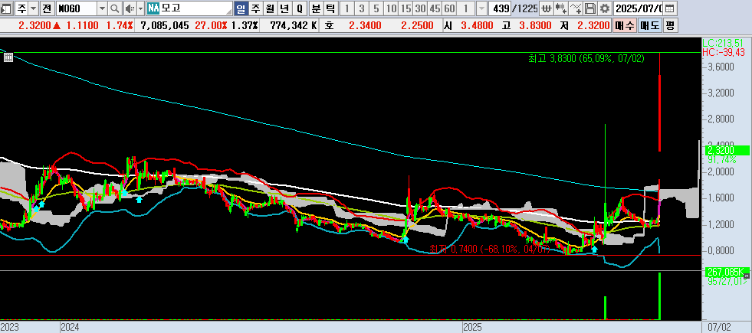
Task: Switch to 틱 tick chart
Action: click(330, 8)
